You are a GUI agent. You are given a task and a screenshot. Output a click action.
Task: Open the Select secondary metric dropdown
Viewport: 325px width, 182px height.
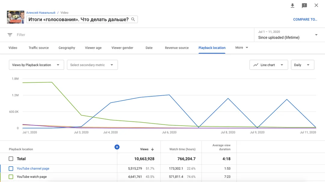point(92,65)
